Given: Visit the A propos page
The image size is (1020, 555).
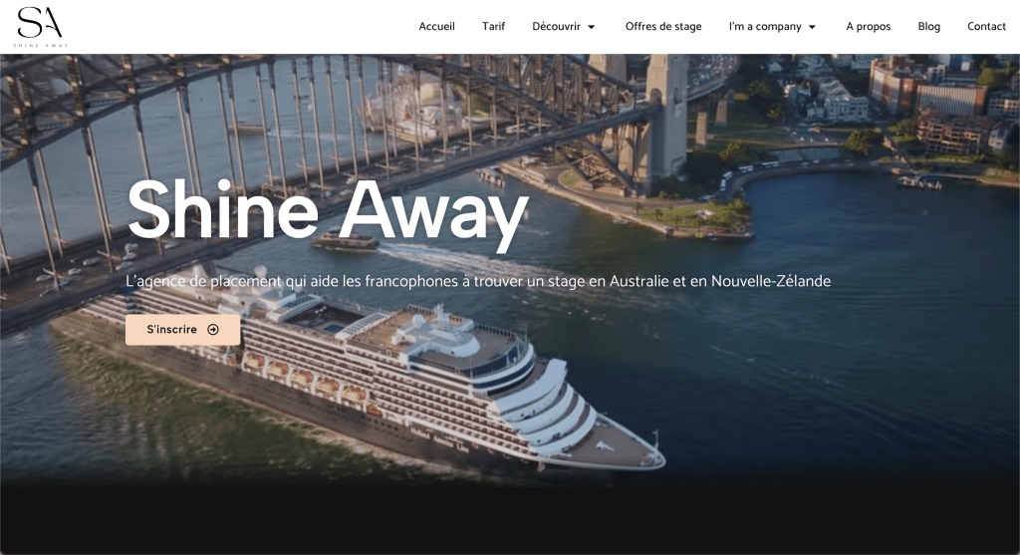Looking at the screenshot, I should (868, 26).
